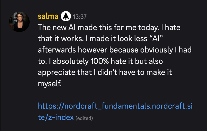The width and height of the screenshot is (207, 131).
Task: Click the words "The new AI"
Action: 54,28
